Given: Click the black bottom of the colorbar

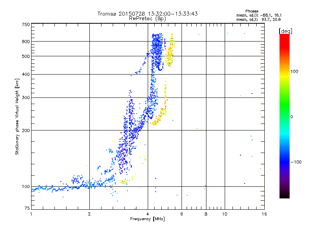Looking at the screenshot, I should click(285, 195).
